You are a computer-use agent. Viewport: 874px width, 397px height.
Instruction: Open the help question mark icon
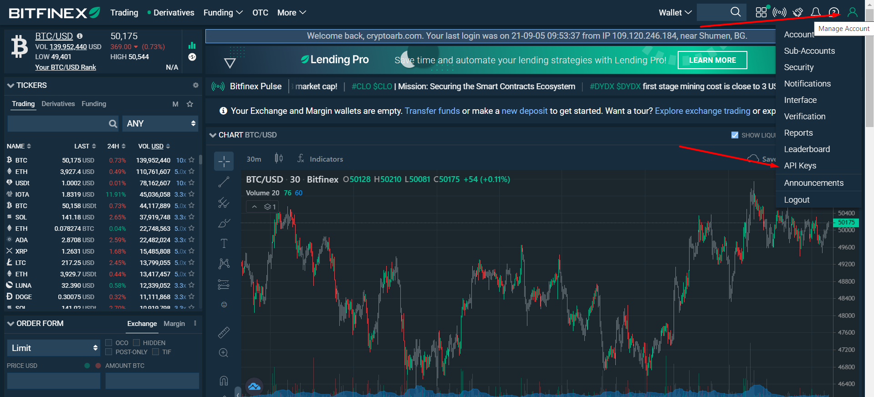coord(834,12)
